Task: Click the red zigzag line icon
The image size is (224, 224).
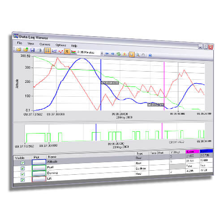Action: 60,52
